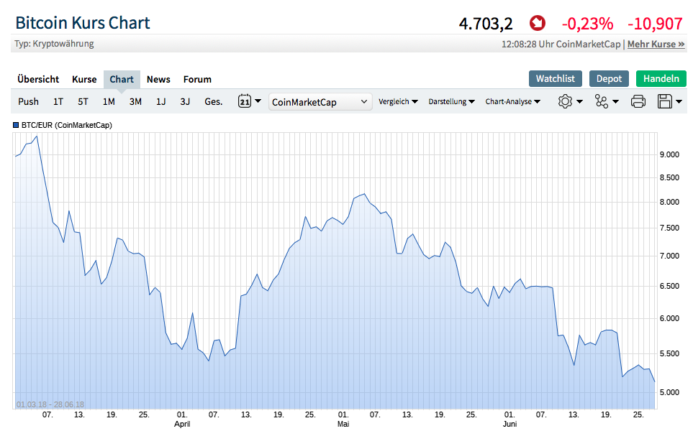Click the 5.000 y-axis label
The width and height of the screenshot is (693, 431).
point(669,392)
